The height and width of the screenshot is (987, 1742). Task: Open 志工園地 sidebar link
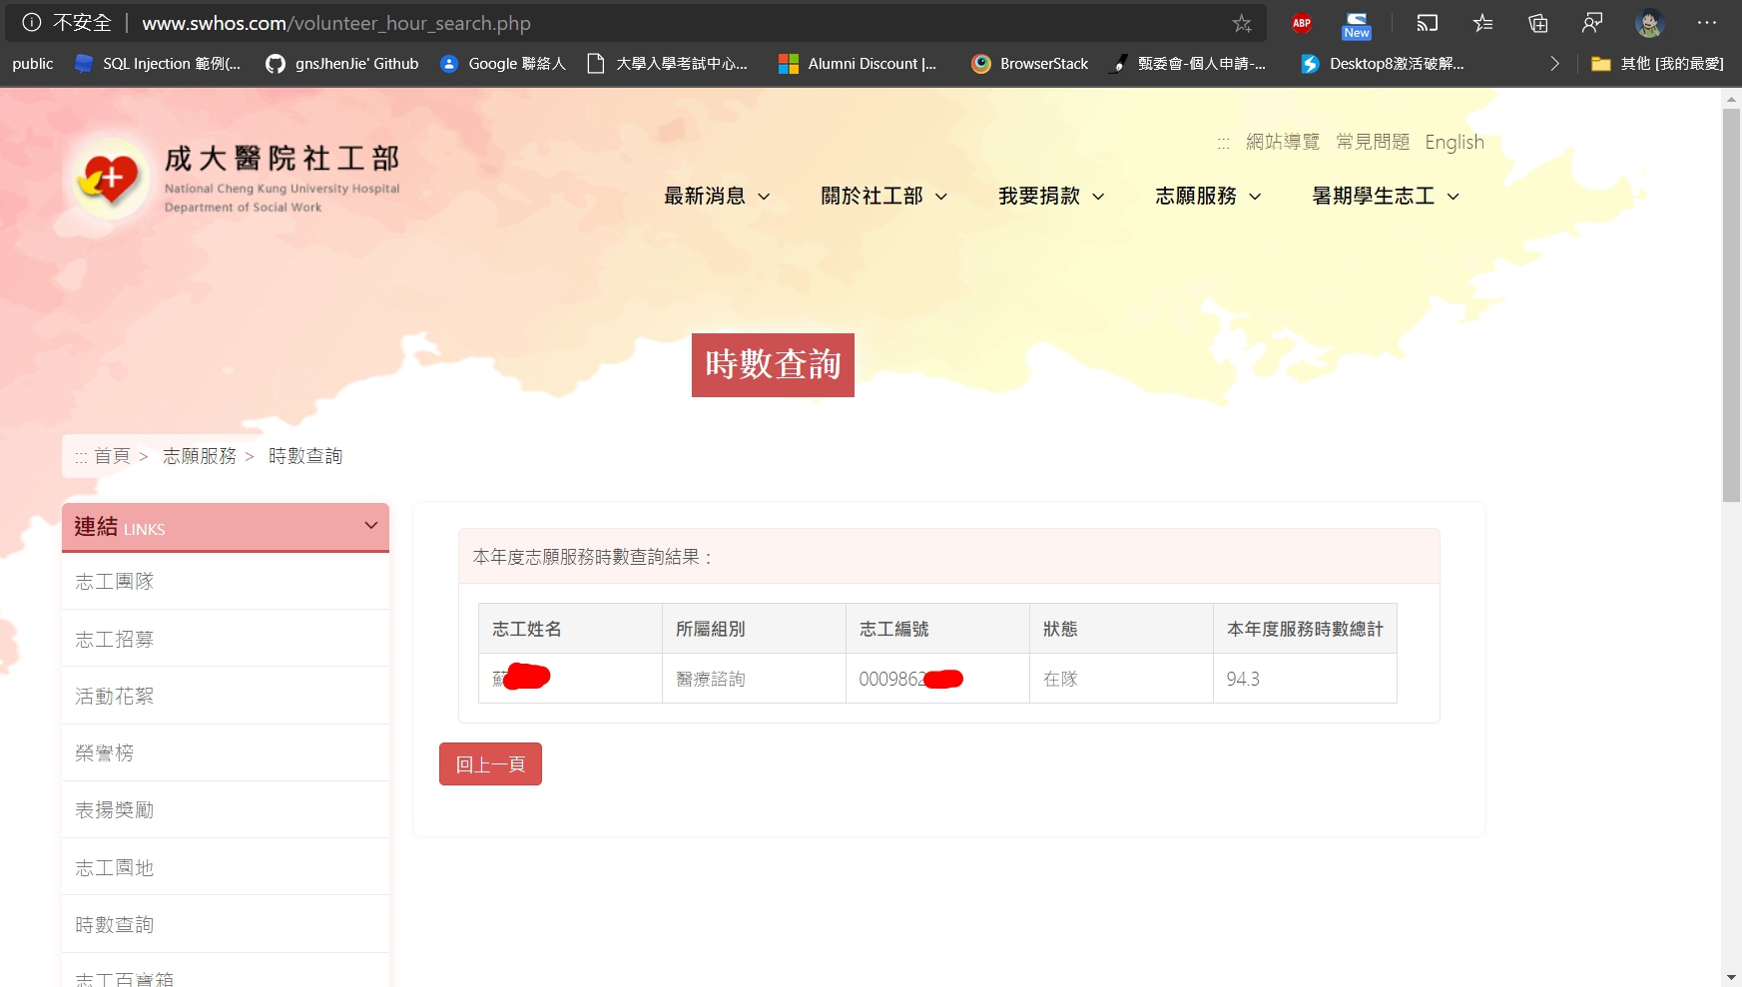pyautogui.click(x=226, y=867)
